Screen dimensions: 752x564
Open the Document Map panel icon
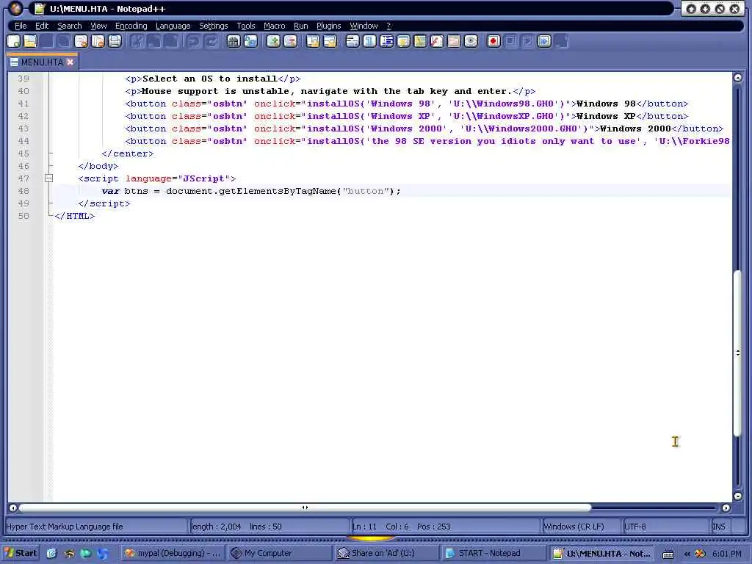pos(420,41)
